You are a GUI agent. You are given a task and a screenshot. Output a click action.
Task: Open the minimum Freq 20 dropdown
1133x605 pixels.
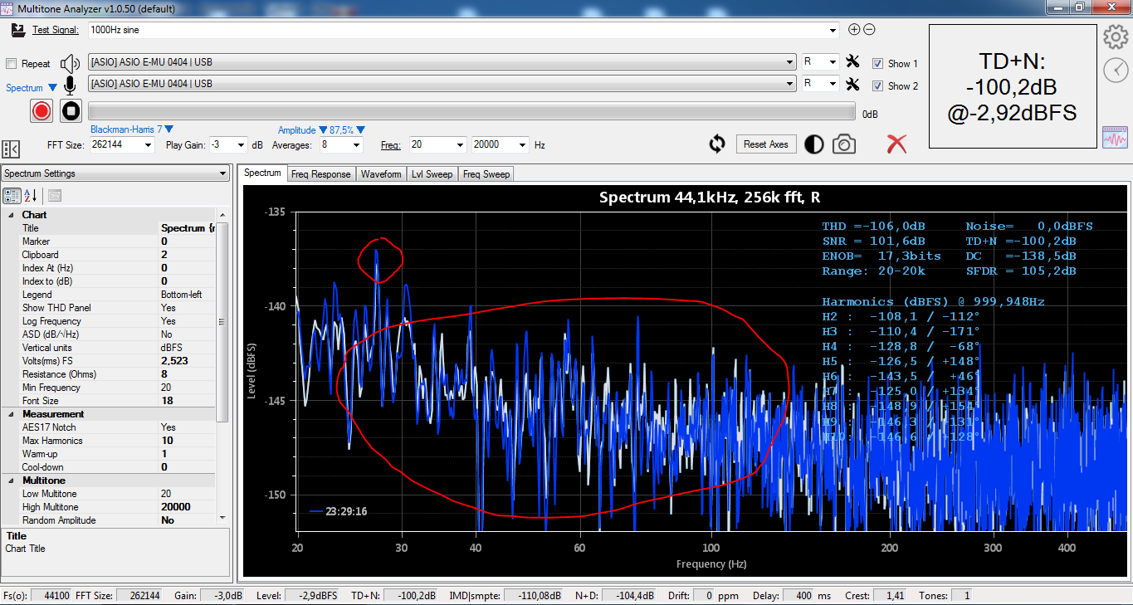(460, 145)
